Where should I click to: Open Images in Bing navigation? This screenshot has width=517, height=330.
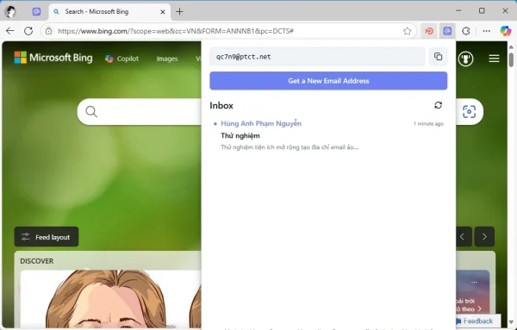click(x=167, y=59)
